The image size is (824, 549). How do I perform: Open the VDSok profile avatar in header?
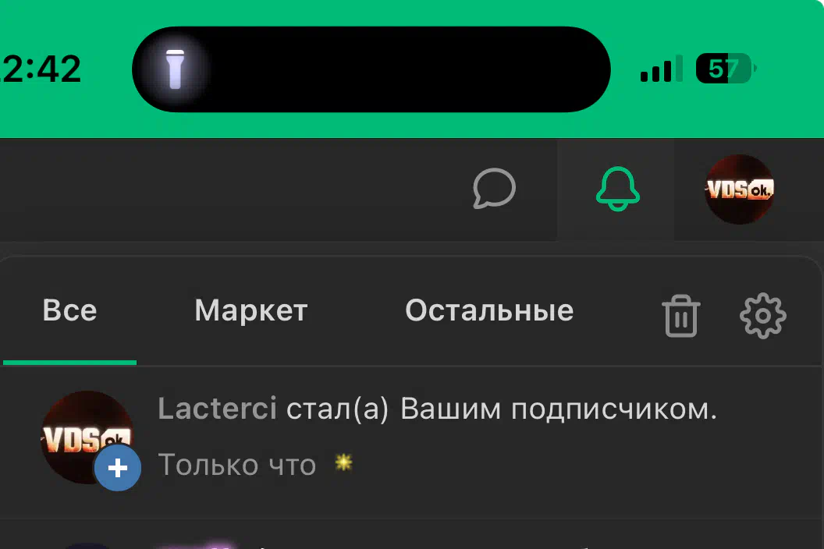click(740, 189)
